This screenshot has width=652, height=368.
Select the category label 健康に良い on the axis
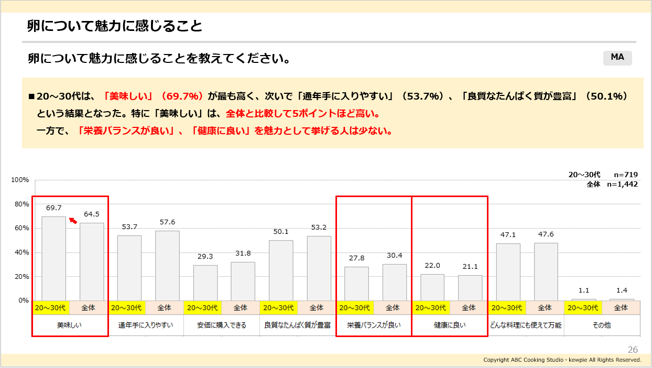click(x=450, y=325)
